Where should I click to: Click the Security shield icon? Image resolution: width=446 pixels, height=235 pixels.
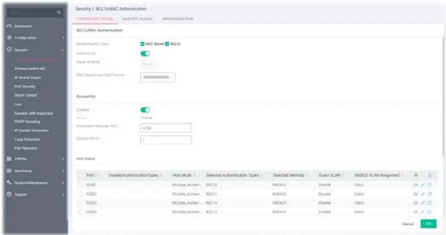[9, 50]
